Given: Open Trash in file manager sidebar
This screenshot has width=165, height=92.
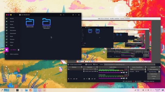Looking at the screenshot, I should pos(11,45).
